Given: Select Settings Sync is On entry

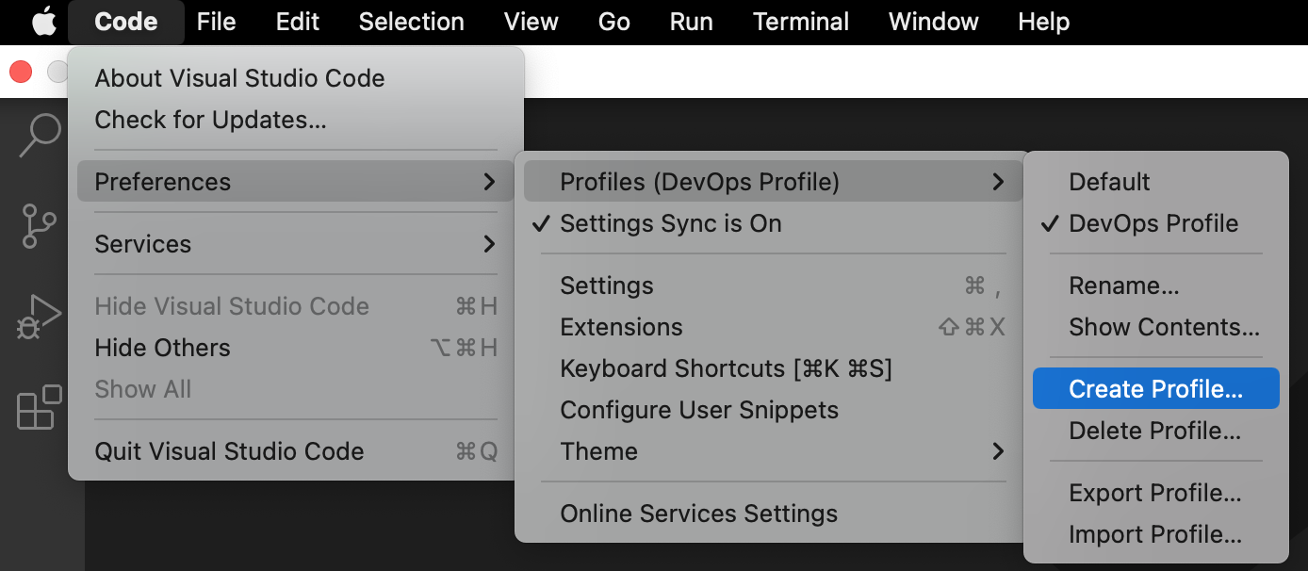Looking at the screenshot, I should 671,223.
